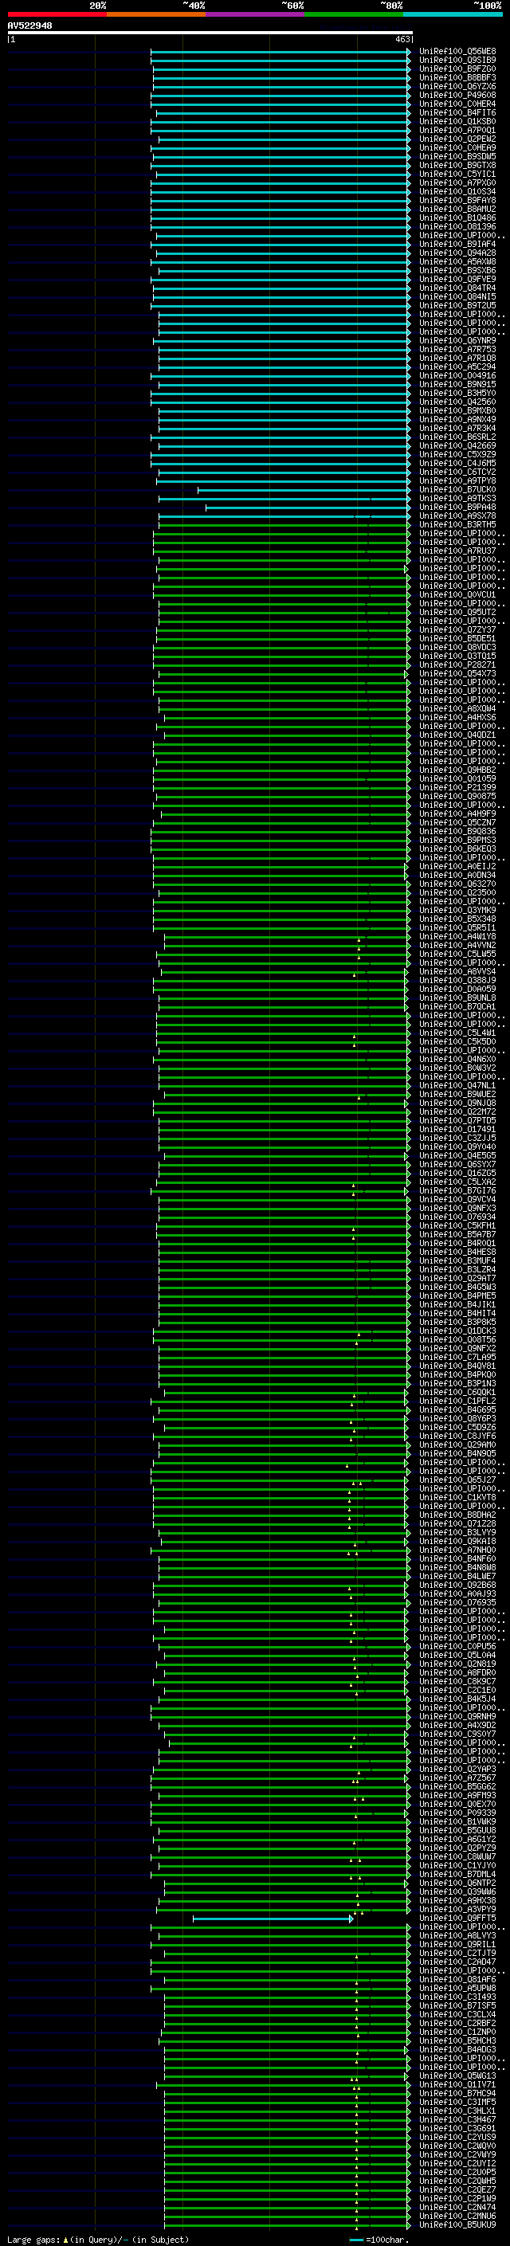Select the UniRef100_B9FAY8 label
The width and height of the screenshot is (510, 2246).
tap(457, 201)
